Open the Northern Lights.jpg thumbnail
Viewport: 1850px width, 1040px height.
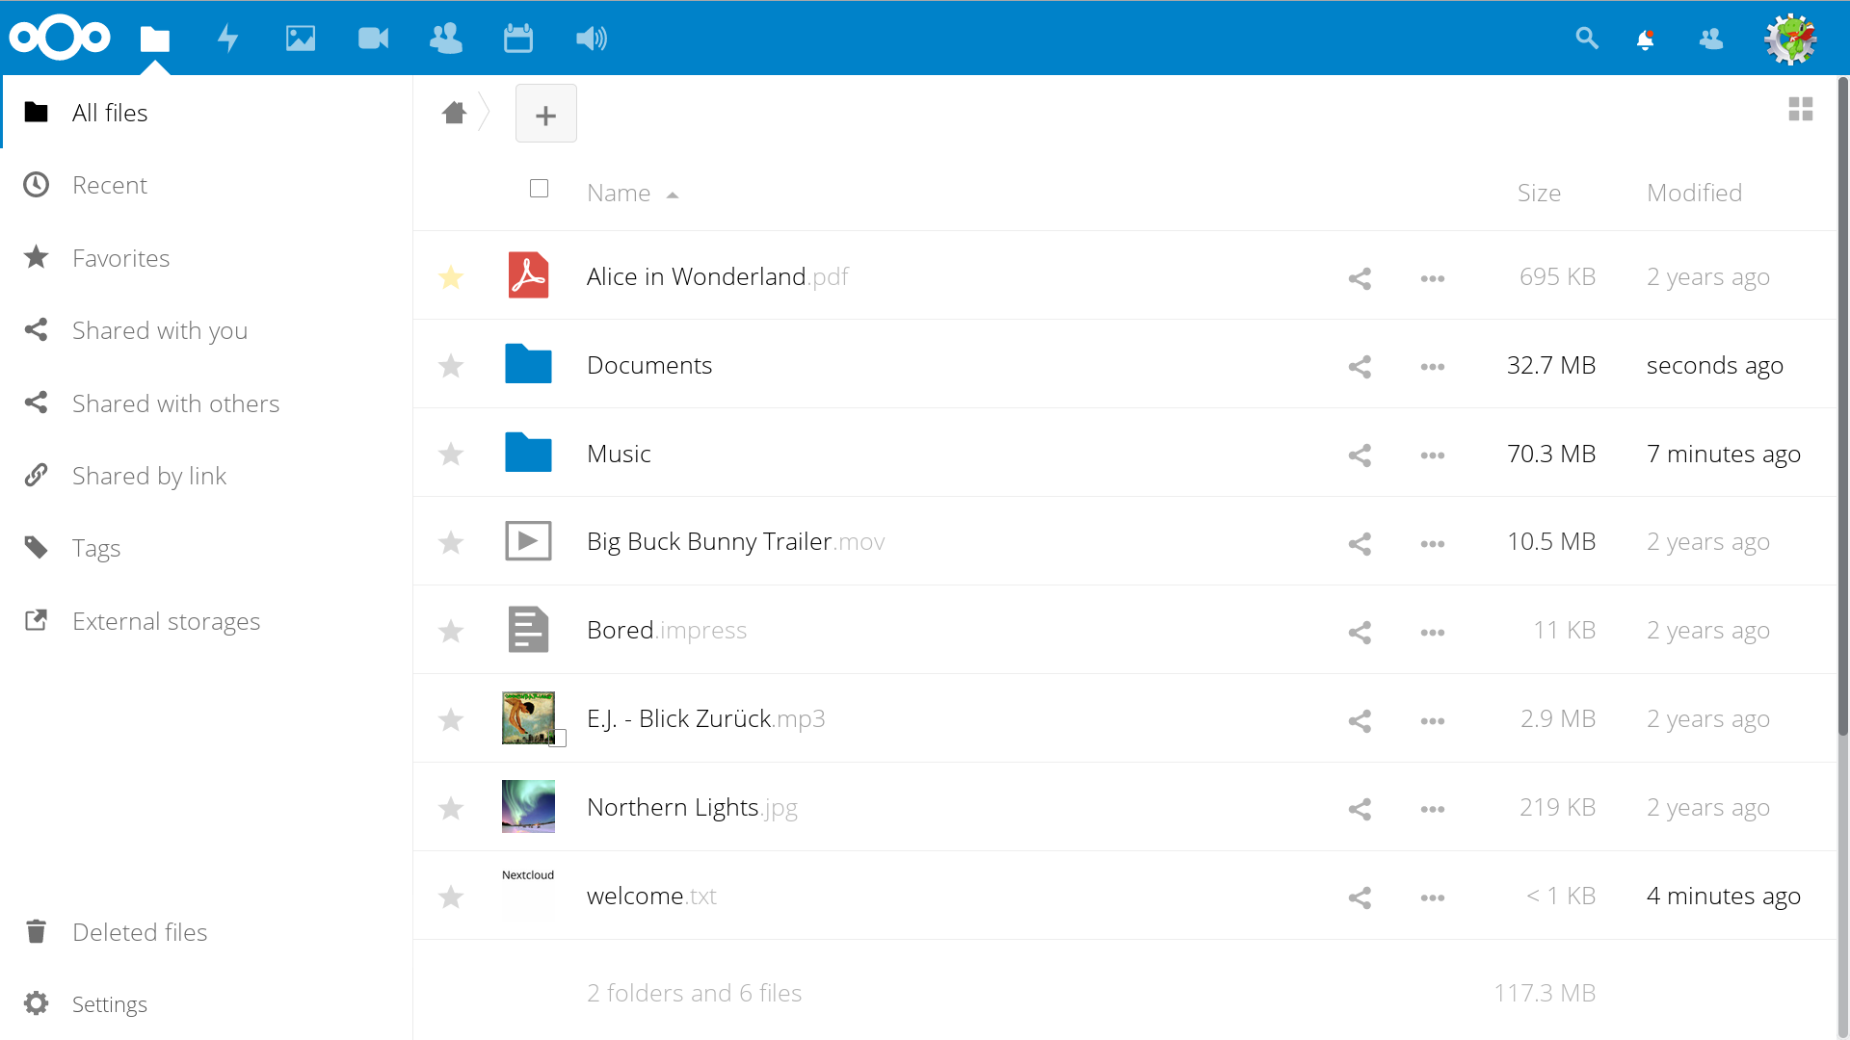click(528, 806)
